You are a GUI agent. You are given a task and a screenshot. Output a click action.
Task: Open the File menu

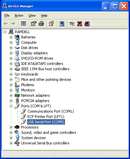7,16
